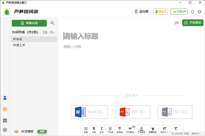Open the 目录 outline tool
The width and height of the screenshot is (205, 136).
tap(86, 130)
